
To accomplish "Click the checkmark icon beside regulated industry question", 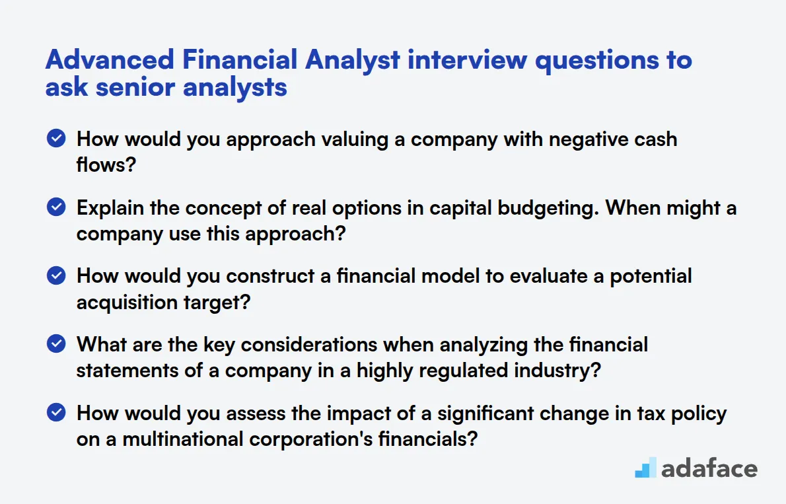I will (56, 343).
